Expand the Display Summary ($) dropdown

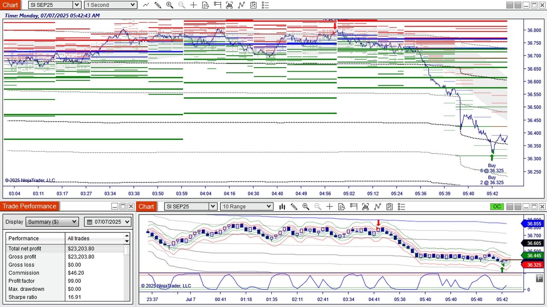point(52,222)
